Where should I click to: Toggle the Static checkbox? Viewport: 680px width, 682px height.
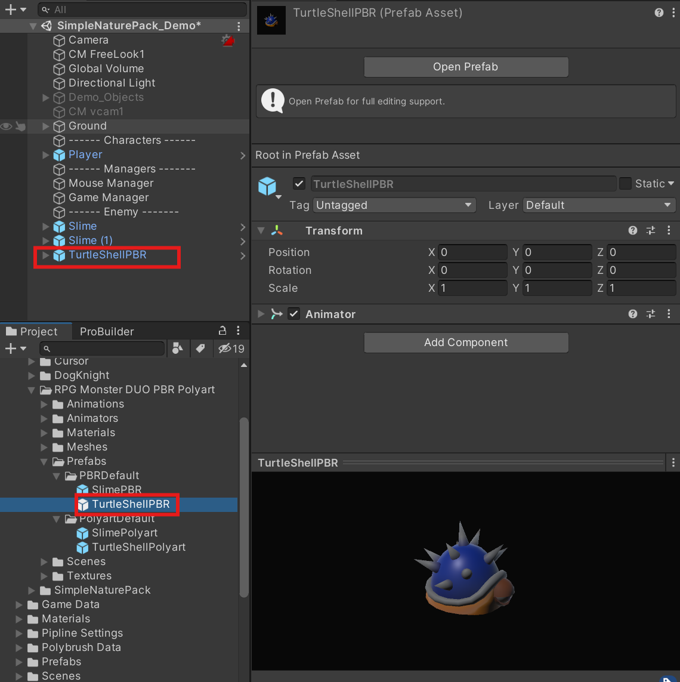coord(625,184)
